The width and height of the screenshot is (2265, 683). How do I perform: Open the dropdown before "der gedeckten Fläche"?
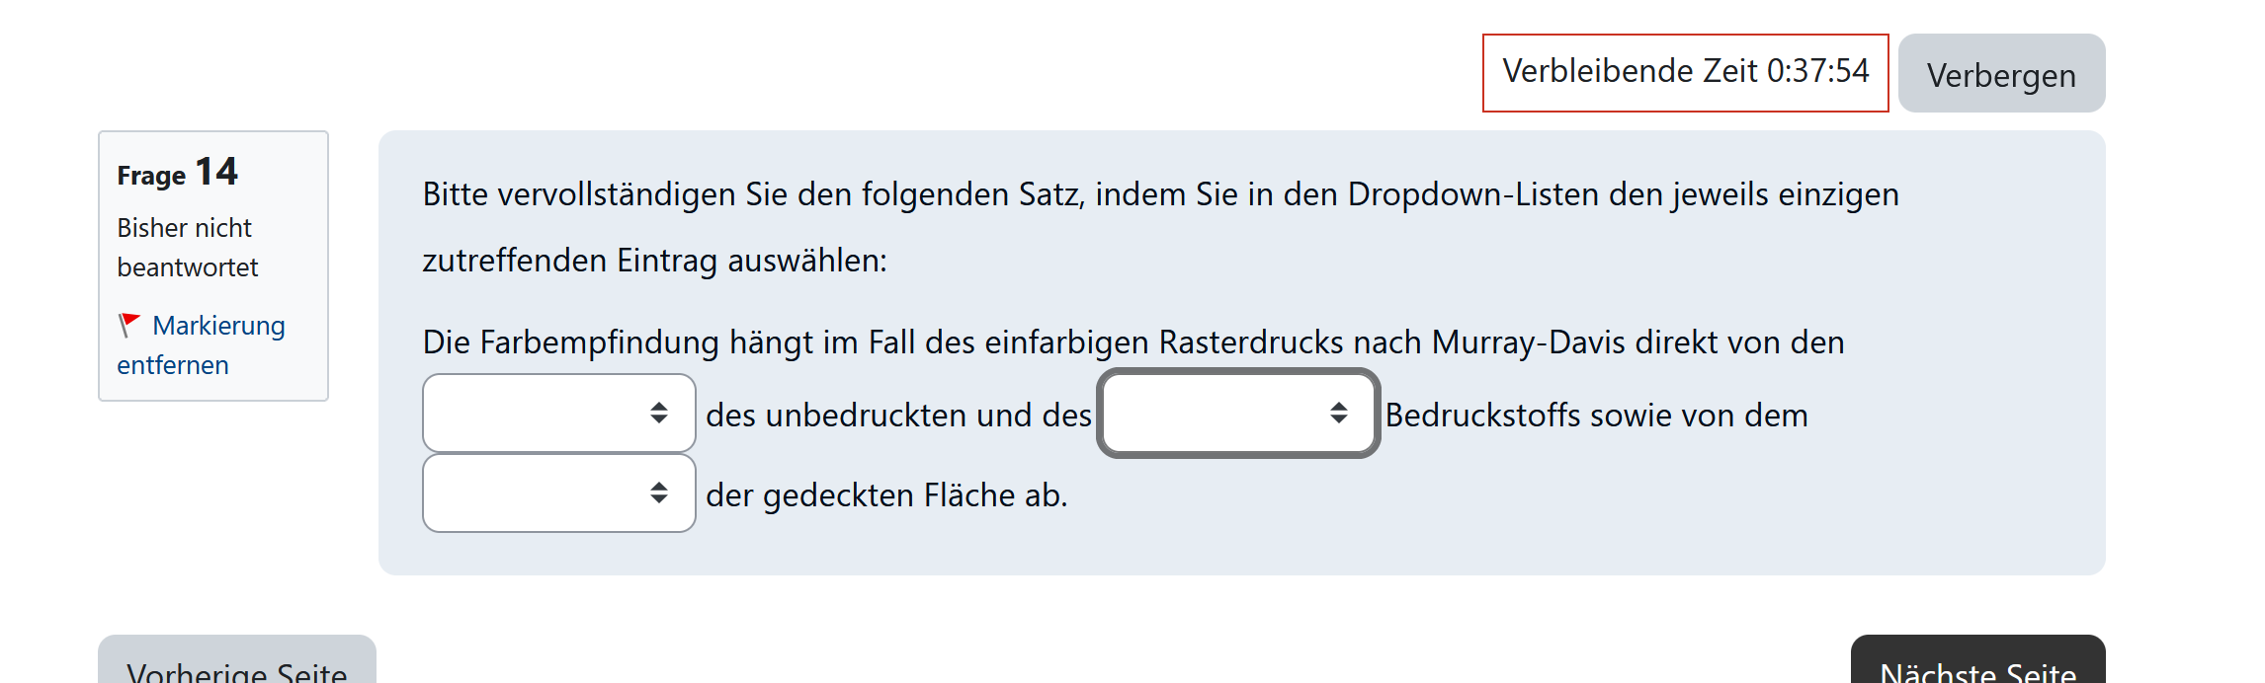(558, 493)
